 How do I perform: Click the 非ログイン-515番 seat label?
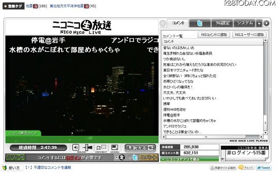(x=246, y=153)
